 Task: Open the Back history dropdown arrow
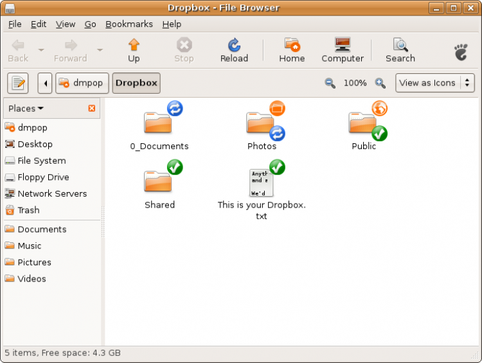point(41,50)
